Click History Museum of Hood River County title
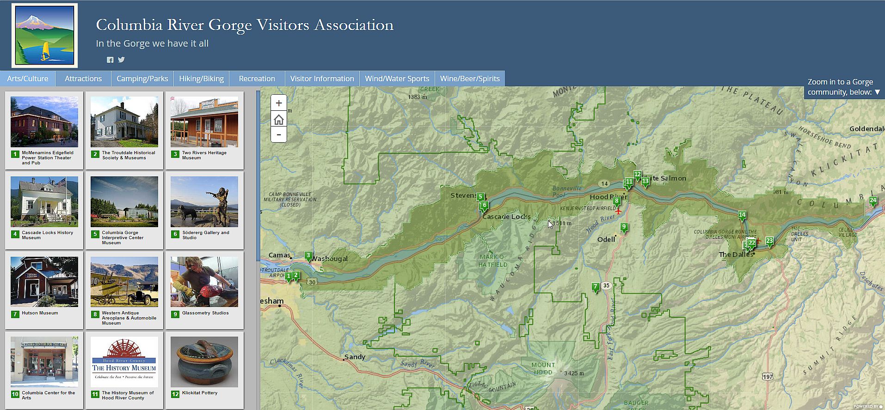The width and height of the screenshot is (885, 410). click(128, 395)
